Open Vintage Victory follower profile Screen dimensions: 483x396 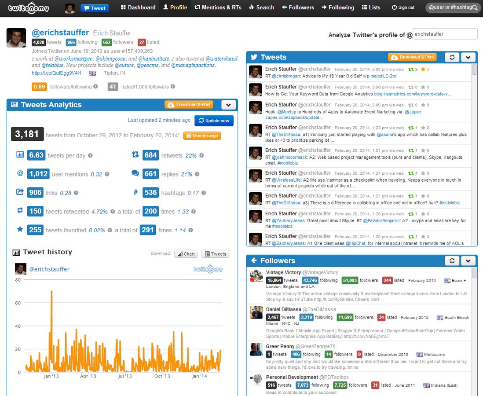[283, 272]
